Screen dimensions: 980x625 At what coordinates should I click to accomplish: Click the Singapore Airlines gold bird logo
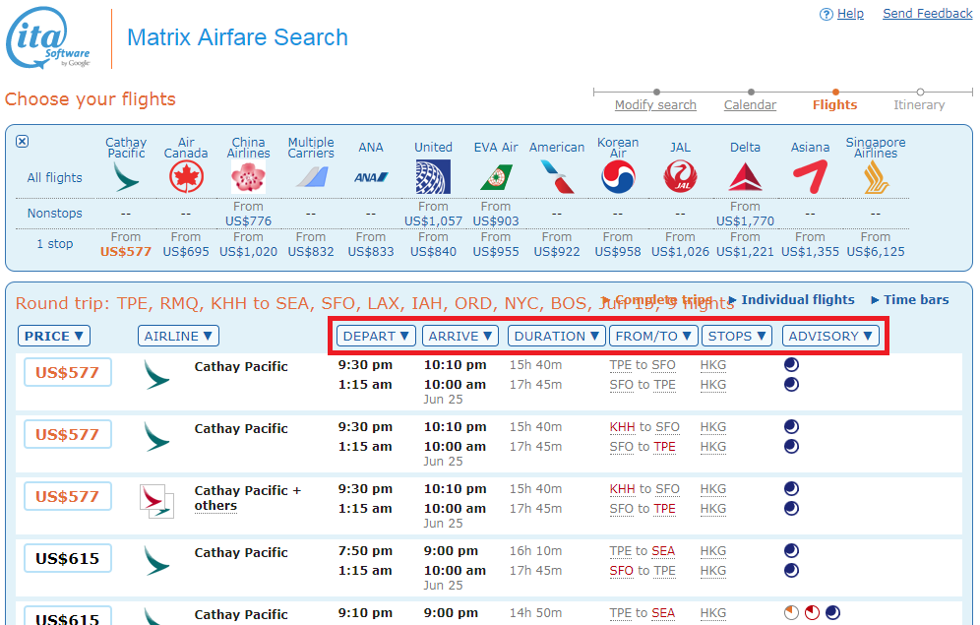tap(876, 177)
